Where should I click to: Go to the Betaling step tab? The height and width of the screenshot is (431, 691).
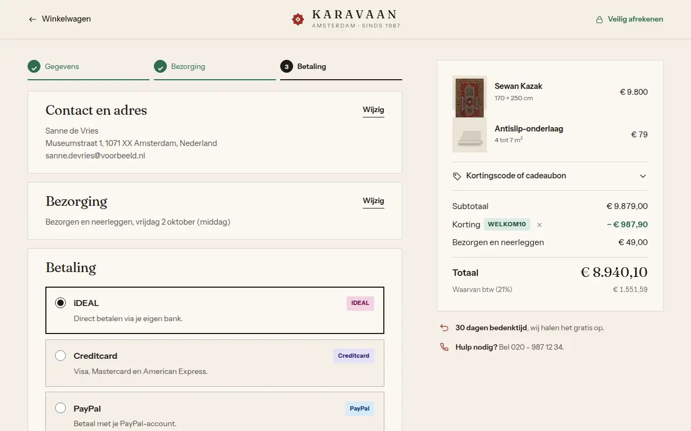(x=341, y=70)
